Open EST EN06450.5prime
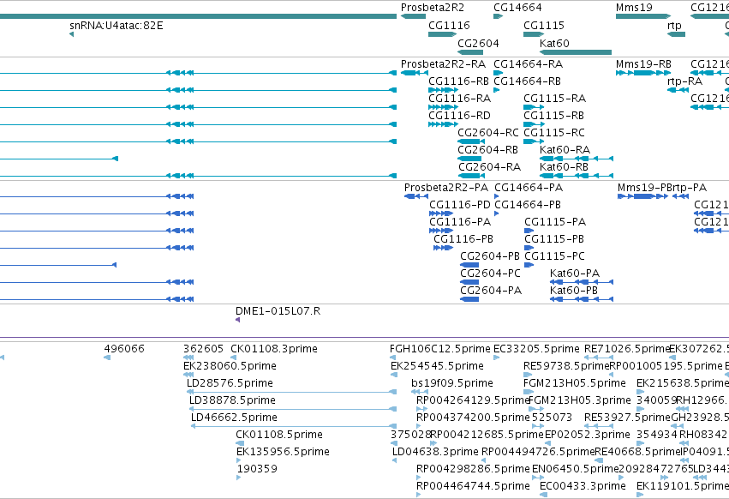729x499 pixels. pos(575,469)
